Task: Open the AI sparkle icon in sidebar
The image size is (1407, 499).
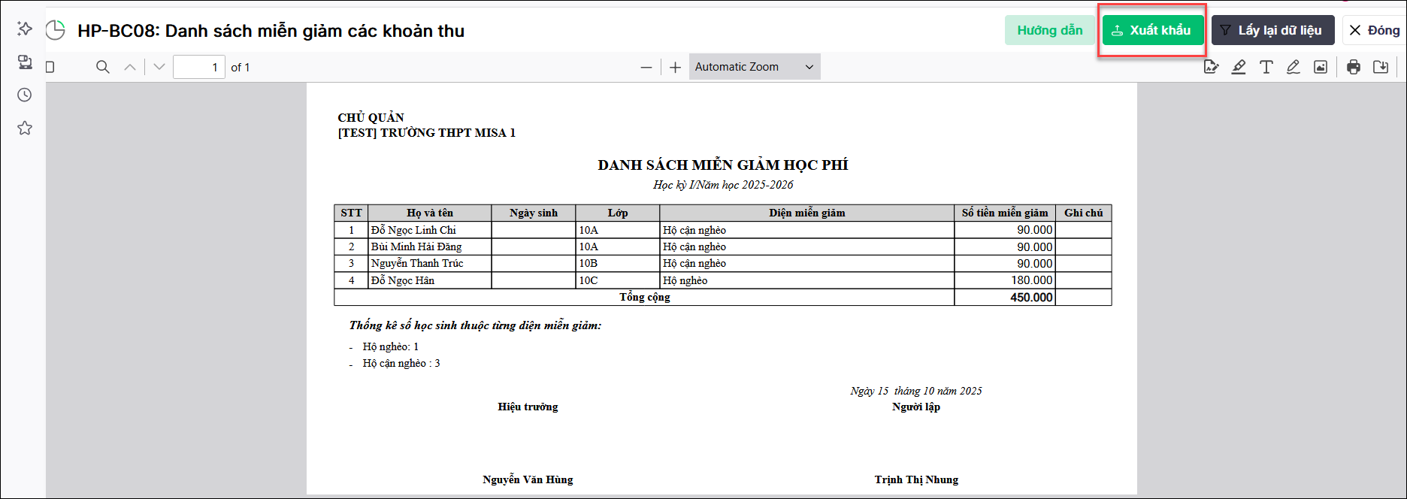Action: tap(25, 29)
